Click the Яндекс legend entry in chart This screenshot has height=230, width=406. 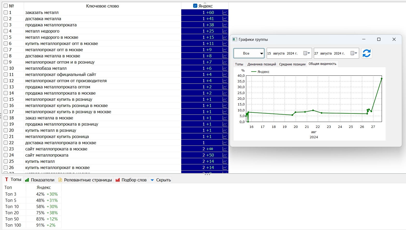pos(260,72)
